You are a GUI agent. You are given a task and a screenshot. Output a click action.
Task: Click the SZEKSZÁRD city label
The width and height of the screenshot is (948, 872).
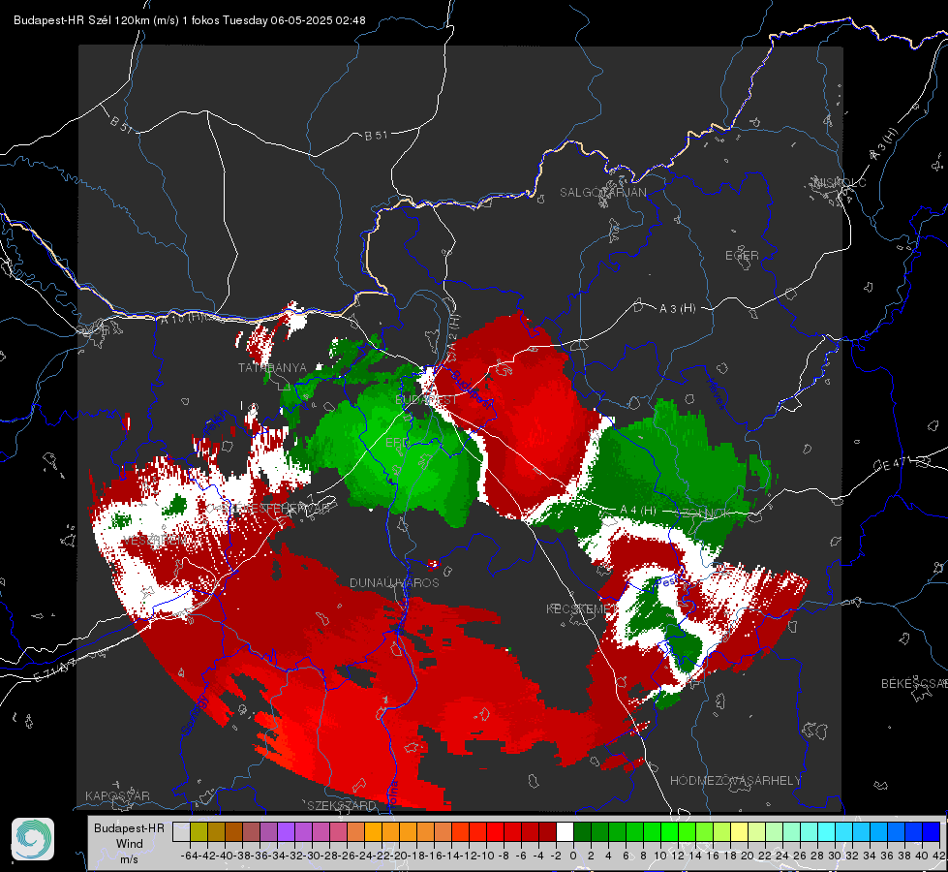(x=342, y=805)
